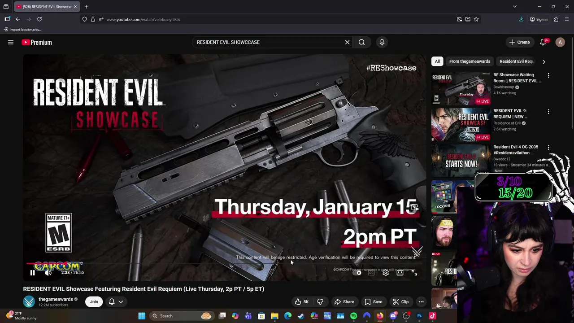Close the RESIDENT EVIL Showcase tab

(75, 7)
